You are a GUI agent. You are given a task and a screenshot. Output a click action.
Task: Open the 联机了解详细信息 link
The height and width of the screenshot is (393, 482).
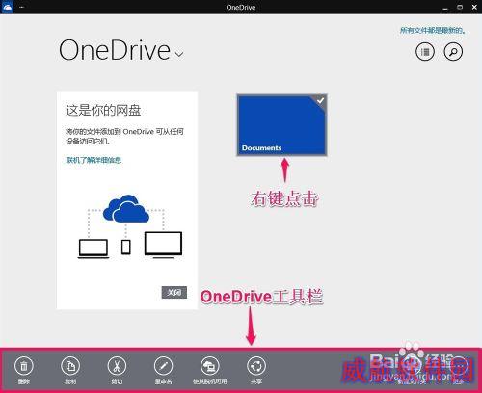pos(94,160)
